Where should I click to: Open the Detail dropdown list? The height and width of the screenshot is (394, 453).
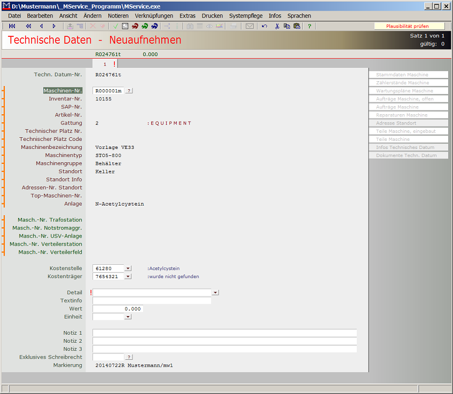(215, 293)
